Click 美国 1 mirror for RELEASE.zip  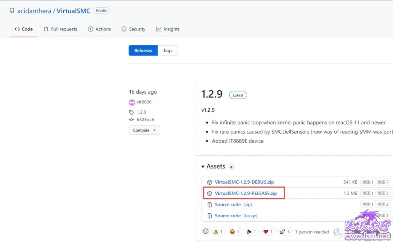[368, 193]
